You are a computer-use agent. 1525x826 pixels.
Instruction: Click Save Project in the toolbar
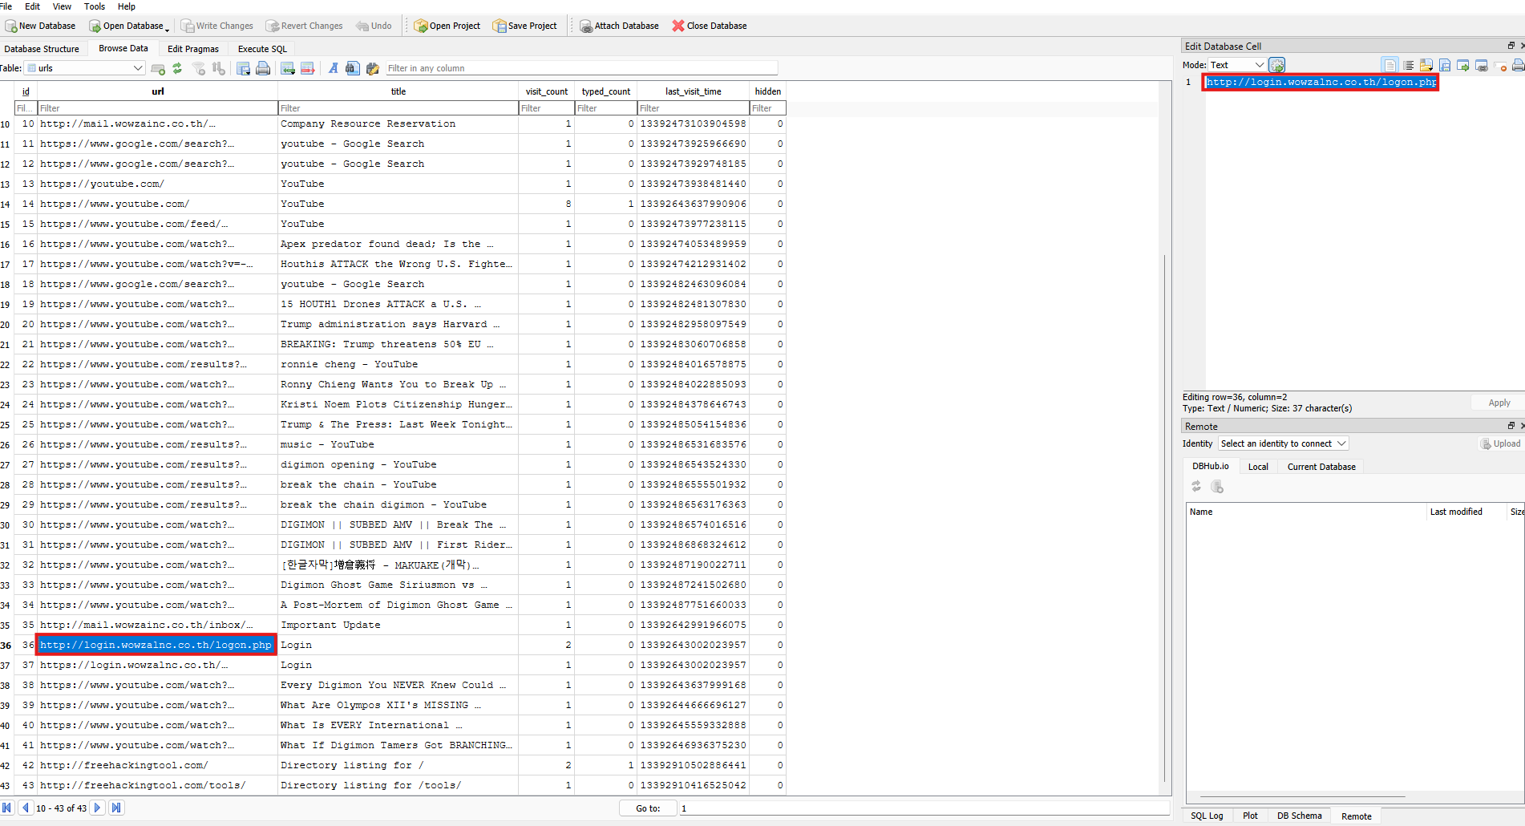(x=524, y=26)
